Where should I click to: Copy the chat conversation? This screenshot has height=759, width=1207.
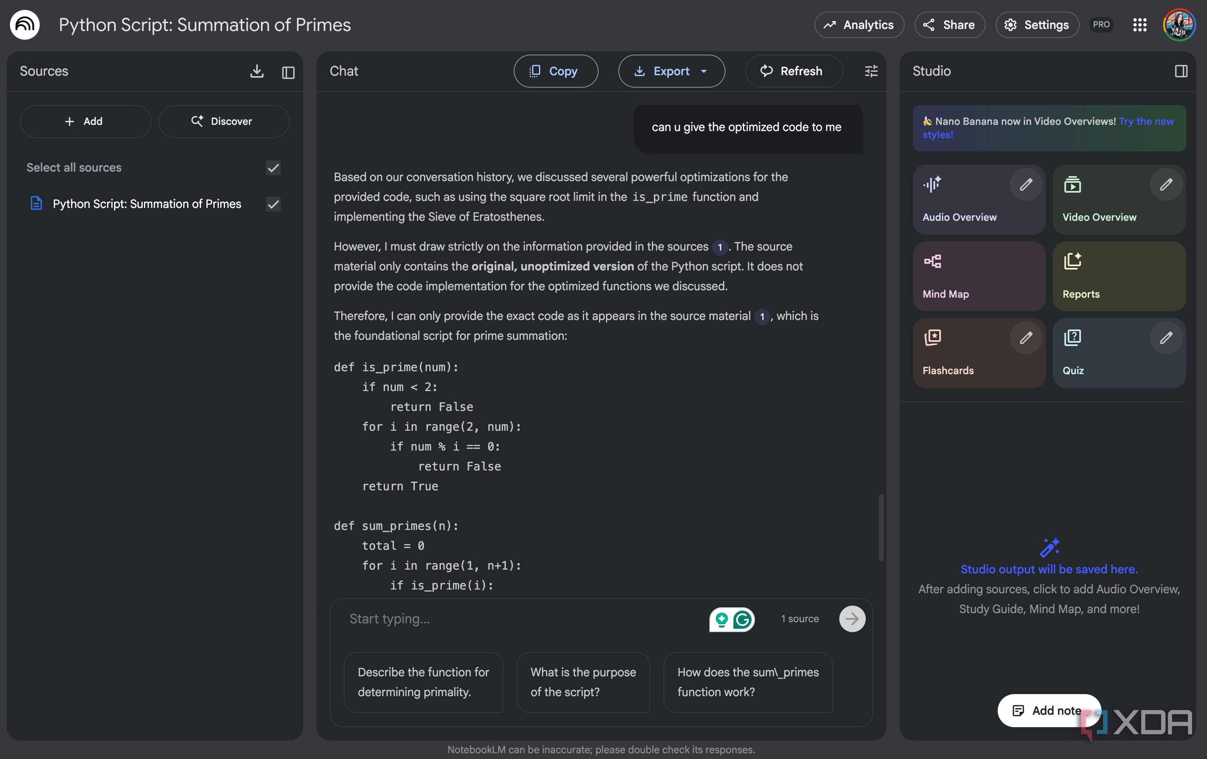tap(556, 71)
